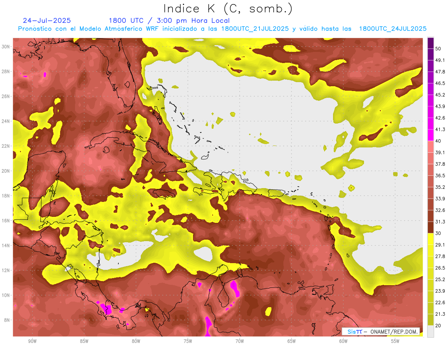Click color bar value "40"
This screenshot has height=346, width=448.
[x=438, y=141]
